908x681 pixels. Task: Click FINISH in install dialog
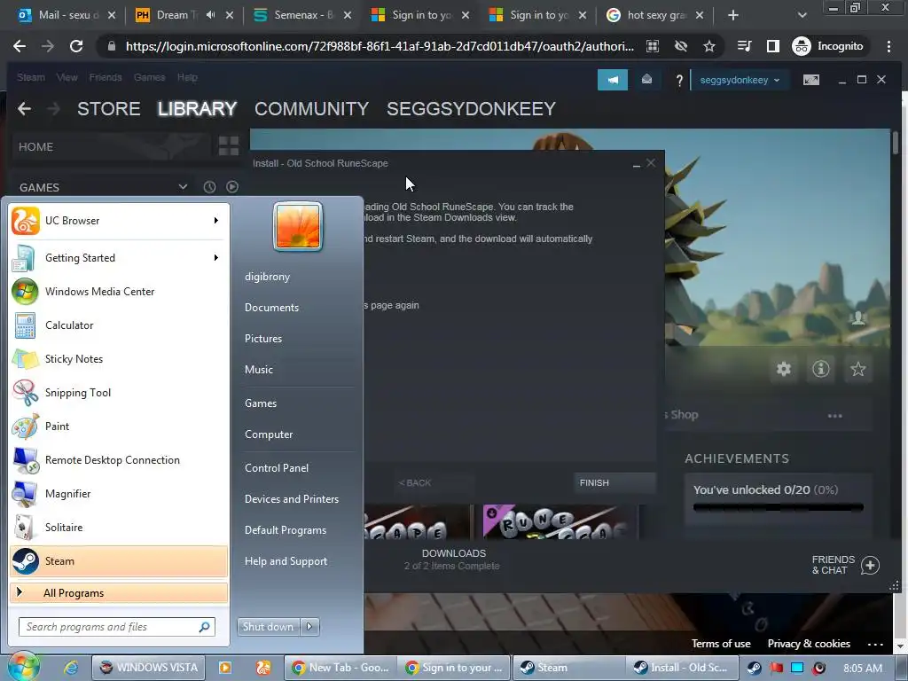click(614, 482)
